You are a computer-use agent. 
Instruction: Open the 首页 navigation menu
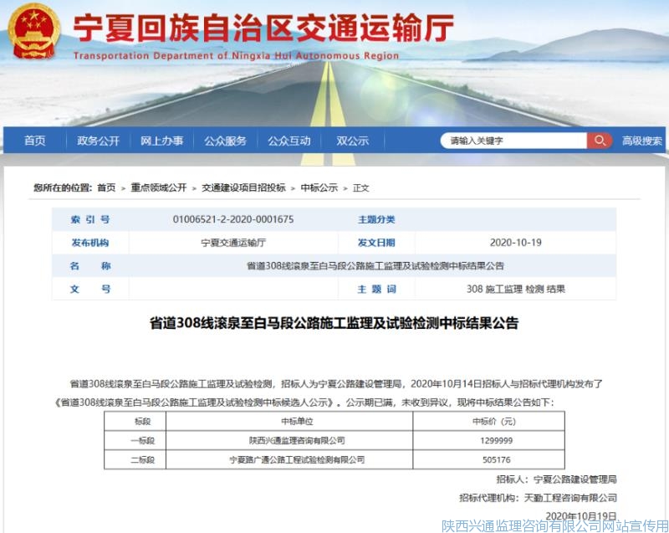(34, 141)
